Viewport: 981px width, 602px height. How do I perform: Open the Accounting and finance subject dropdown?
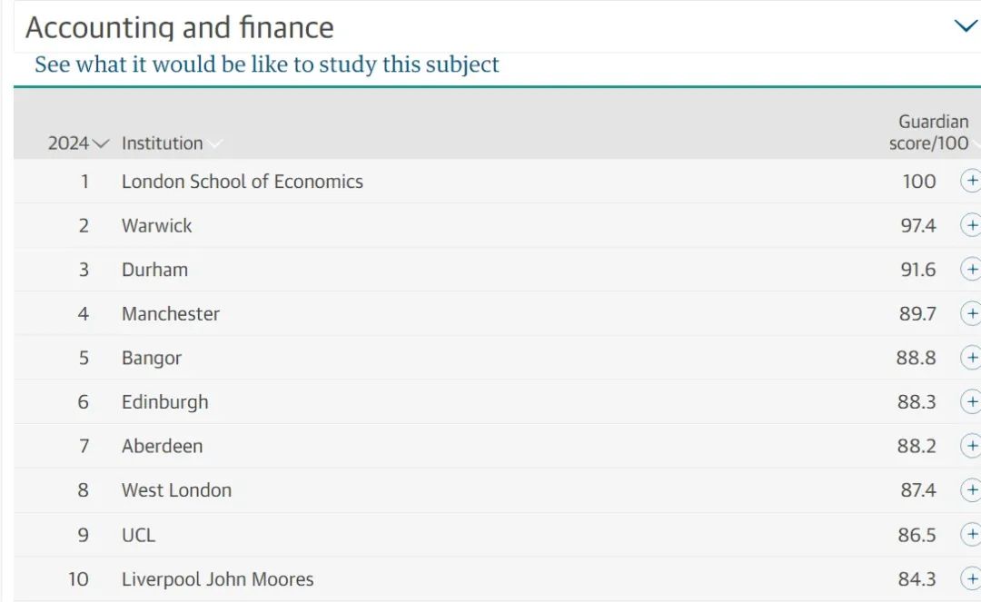(x=966, y=26)
